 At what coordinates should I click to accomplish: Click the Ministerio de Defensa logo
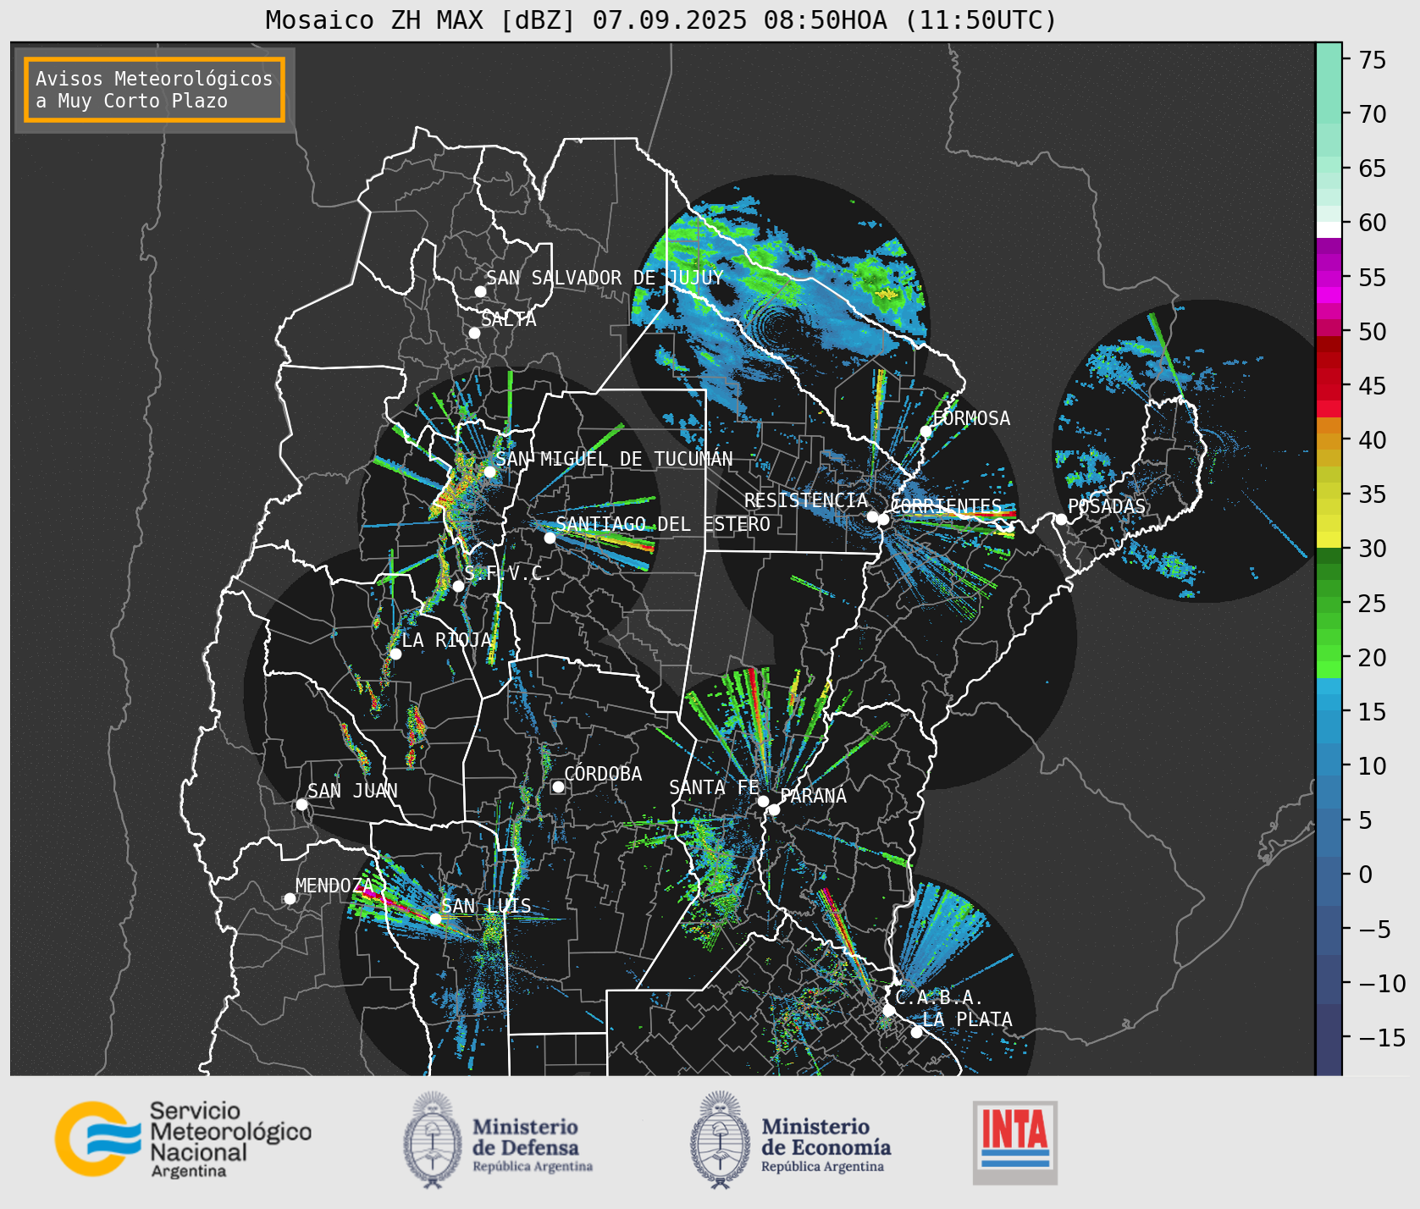tap(498, 1140)
